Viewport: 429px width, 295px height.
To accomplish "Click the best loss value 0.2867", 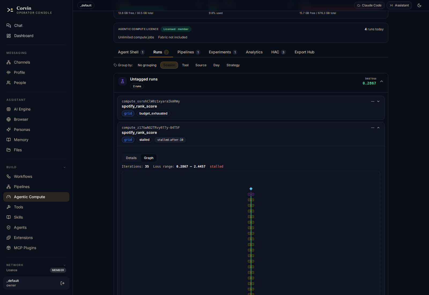I will coord(369,83).
